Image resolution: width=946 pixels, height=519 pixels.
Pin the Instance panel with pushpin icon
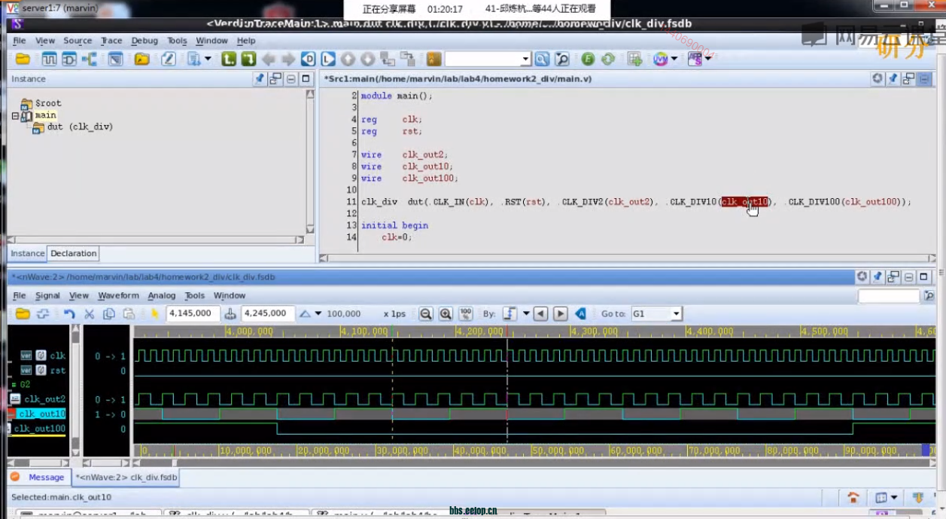coord(260,78)
